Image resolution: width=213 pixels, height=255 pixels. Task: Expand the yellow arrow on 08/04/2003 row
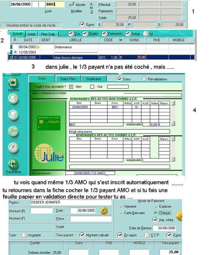click(x=38, y=47)
